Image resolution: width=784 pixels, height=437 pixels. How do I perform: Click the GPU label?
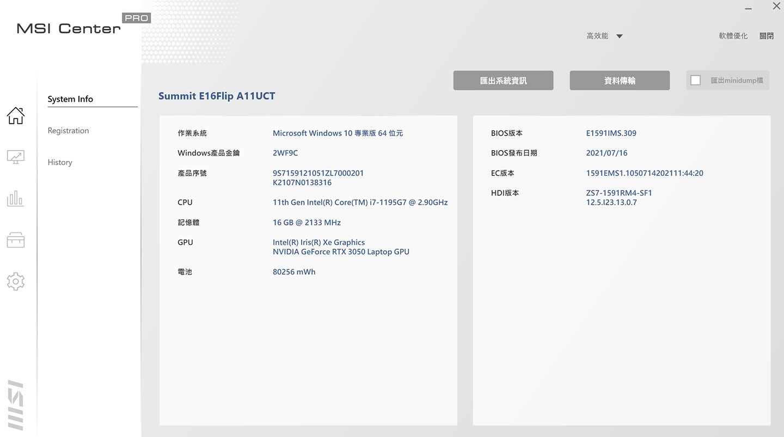click(185, 242)
